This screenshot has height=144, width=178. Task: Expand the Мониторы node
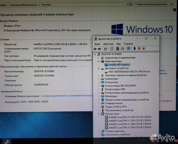99,97
